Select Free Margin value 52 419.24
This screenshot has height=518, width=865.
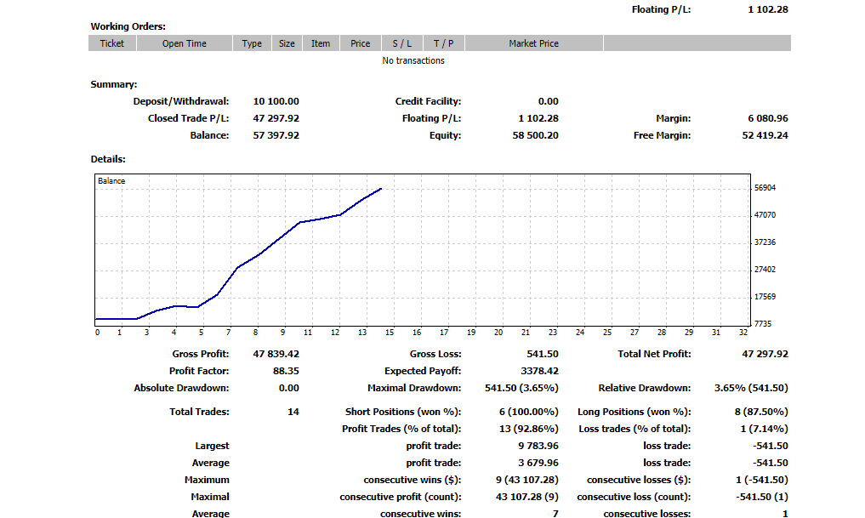click(x=765, y=136)
